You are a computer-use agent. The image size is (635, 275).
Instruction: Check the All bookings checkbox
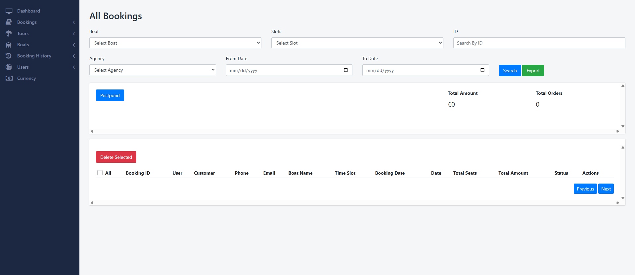tap(100, 173)
